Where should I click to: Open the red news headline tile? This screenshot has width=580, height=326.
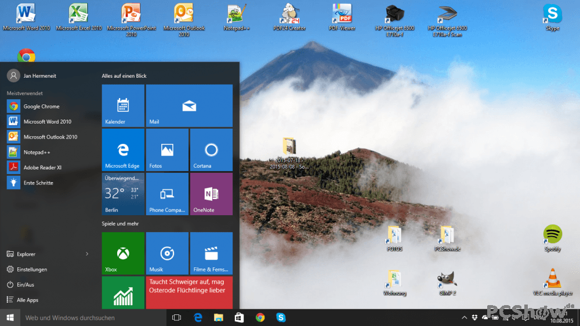[190, 293]
